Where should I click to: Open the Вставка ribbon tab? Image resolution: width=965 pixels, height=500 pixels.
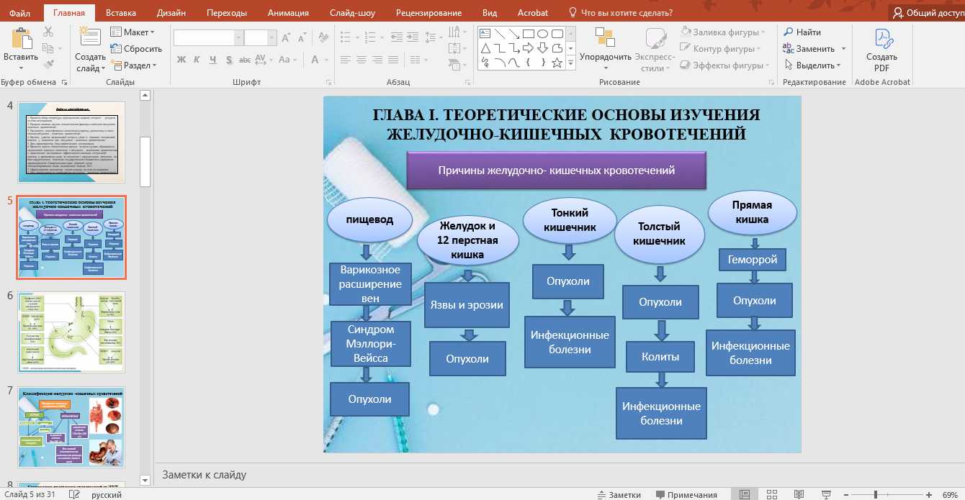pyautogui.click(x=120, y=13)
